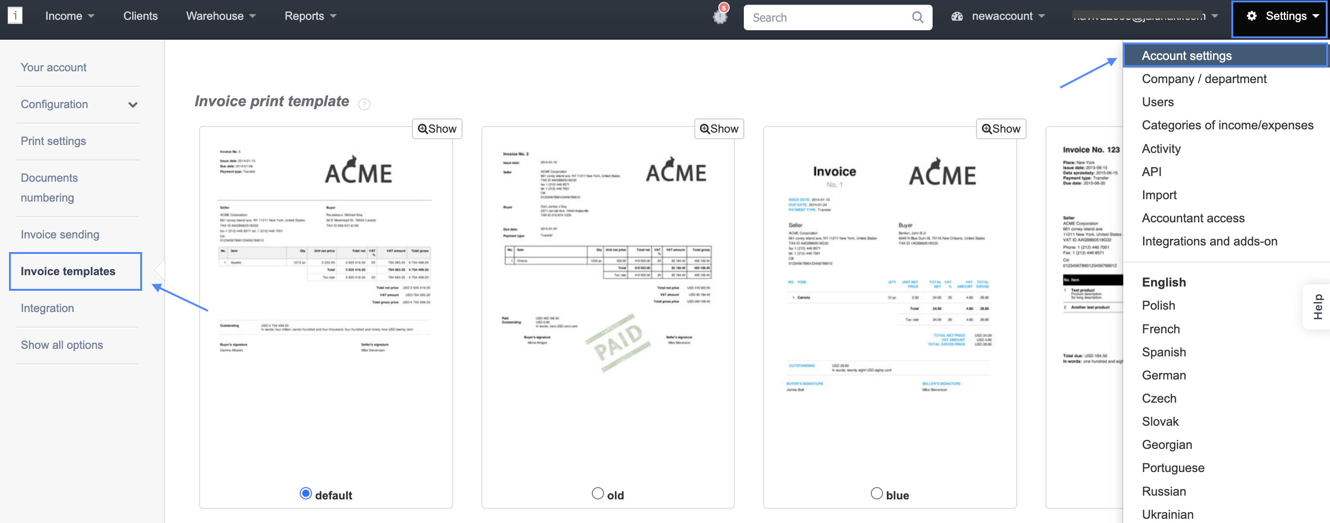Click the app logo icon at top left

15,16
